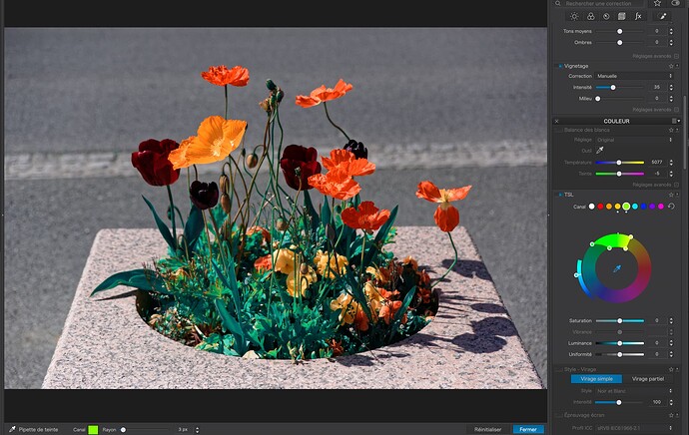The width and height of the screenshot is (689, 435).
Task: Open the Geometry corrections palette icon
Action: click(622, 16)
